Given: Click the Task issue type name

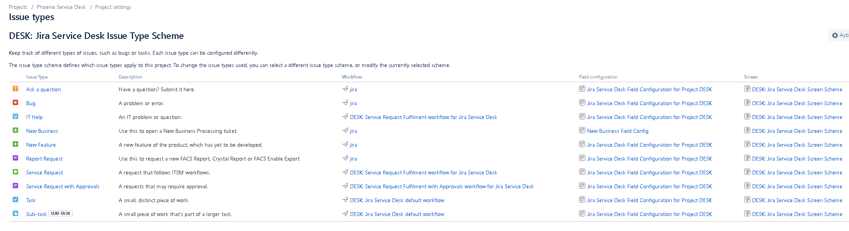Looking at the screenshot, I should [31, 200].
